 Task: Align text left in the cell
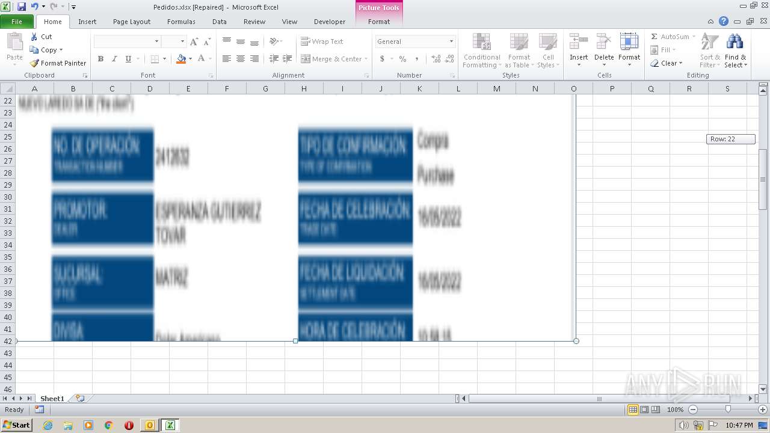[x=227, y=59]
